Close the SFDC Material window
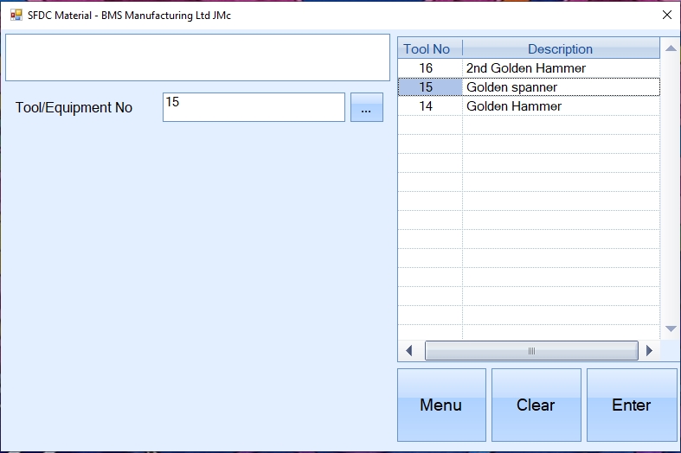The height and width of the screenshot is (453, 681). 666,15
